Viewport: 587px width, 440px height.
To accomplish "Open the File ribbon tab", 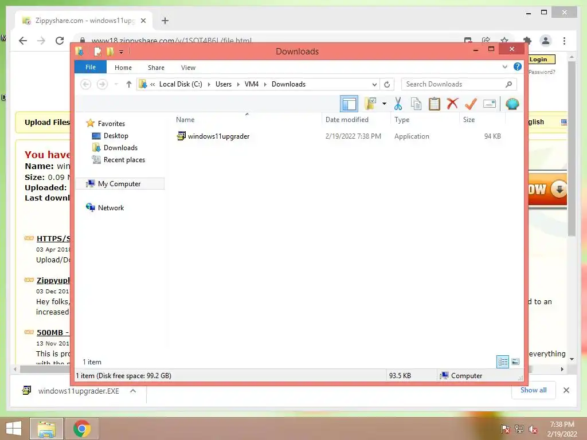I will tap(90, 68).
